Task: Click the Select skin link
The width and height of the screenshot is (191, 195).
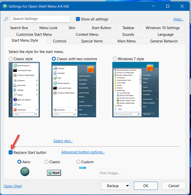Action: [63, 141]
